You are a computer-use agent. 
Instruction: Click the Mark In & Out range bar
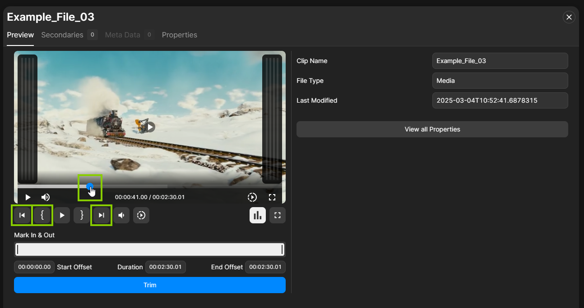(149, 249)
